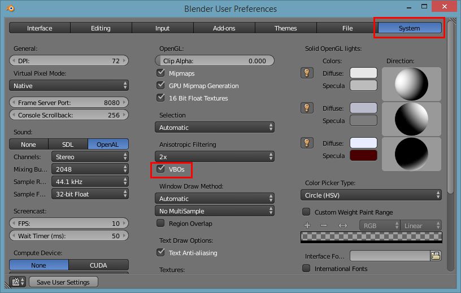The width and height of the screenshot is (461, 293).
Task: Toggle Text Anti-aliasing checkbox
Action: [160, 252]
